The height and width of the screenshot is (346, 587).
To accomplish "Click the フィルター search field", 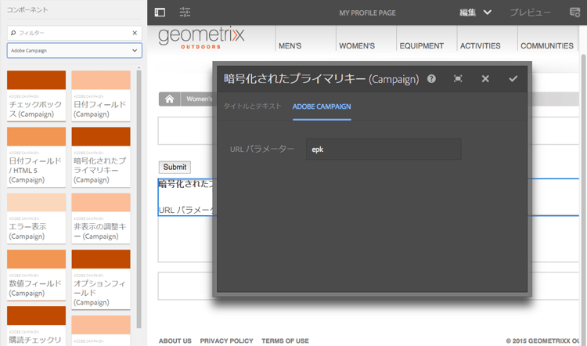I will [x=74, y=33].
